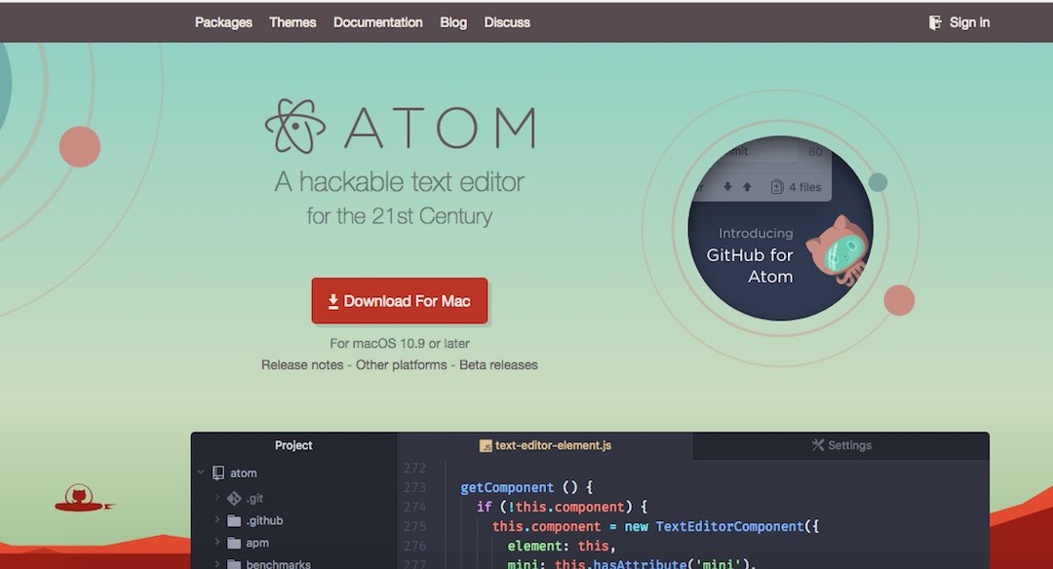Click the sign-in door icon

pyautogui.click(x=935, y=22)
